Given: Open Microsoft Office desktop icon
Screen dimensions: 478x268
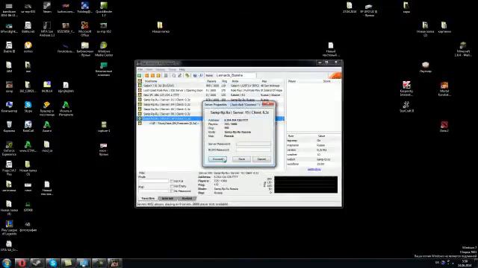Looking at the screenshot, I should click(84, 29).
